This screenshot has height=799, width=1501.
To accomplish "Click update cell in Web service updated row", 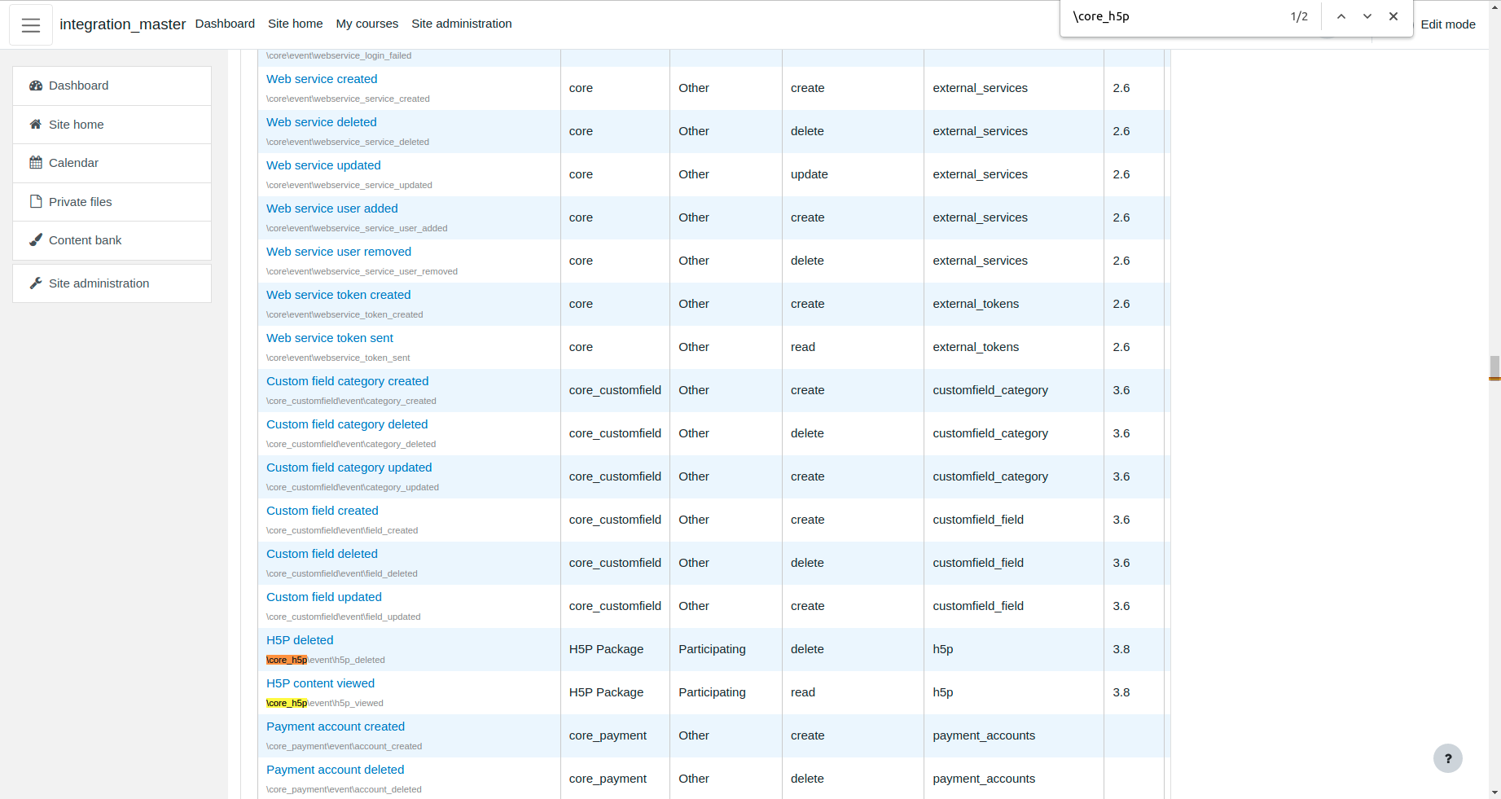I will click(810, 174).
